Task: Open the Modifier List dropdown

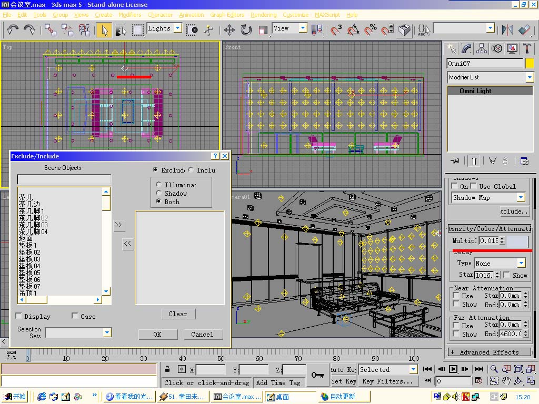Action: point(529,77)
